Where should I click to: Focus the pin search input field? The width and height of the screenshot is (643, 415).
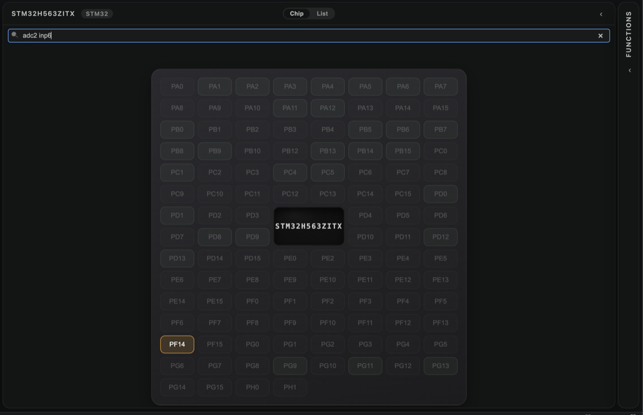[309, 36]
